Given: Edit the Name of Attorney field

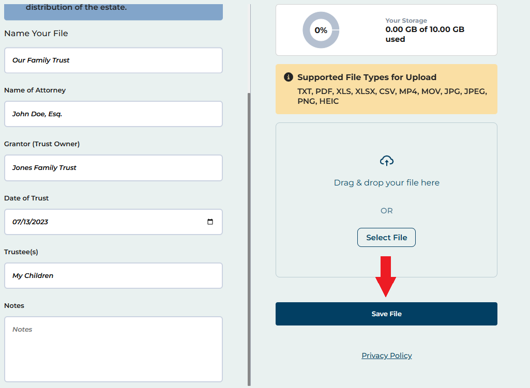Looking at the screenshot, I should [x=113, y=114].
